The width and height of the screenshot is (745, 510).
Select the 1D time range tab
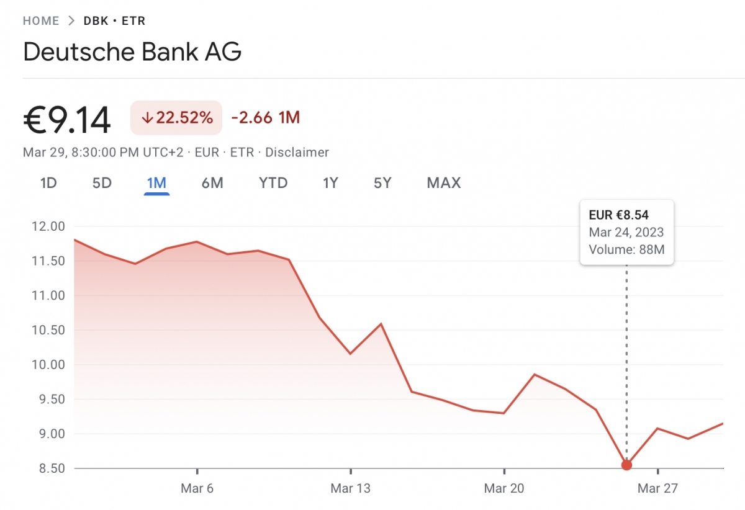[48, 183]
